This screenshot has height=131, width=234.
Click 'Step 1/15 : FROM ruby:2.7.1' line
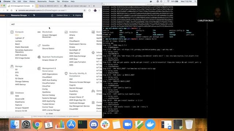coord(114,45)
